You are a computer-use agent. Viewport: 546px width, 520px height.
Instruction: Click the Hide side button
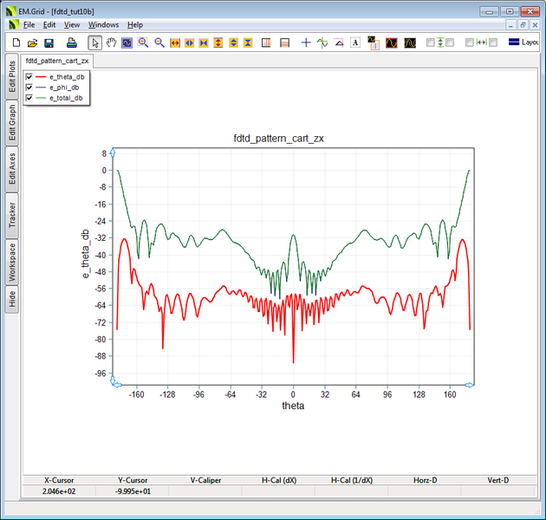click(x=12, y=299)
